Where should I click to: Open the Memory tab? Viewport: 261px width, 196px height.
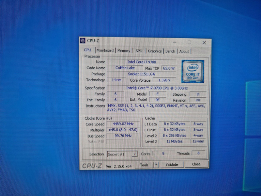[124, 51]
